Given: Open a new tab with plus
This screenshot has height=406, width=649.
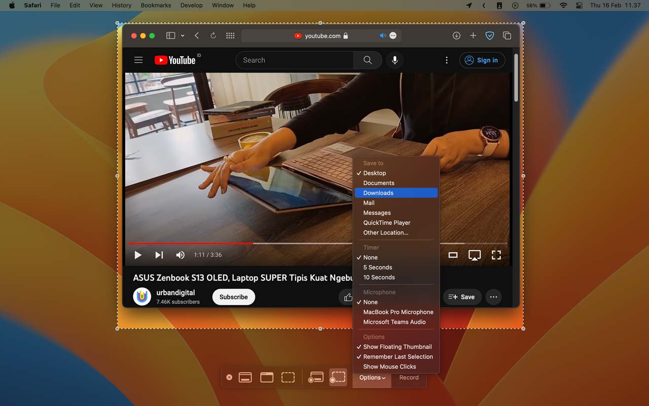Looking at the screenshot, I should [473, 36].
